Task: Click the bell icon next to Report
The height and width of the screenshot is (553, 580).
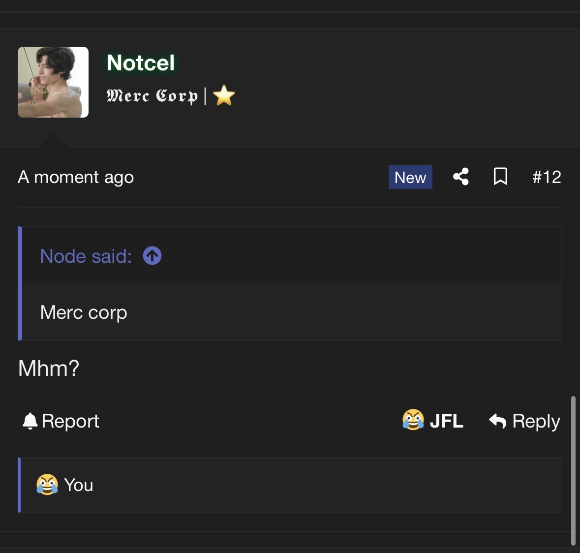Action: pos(30,421)
